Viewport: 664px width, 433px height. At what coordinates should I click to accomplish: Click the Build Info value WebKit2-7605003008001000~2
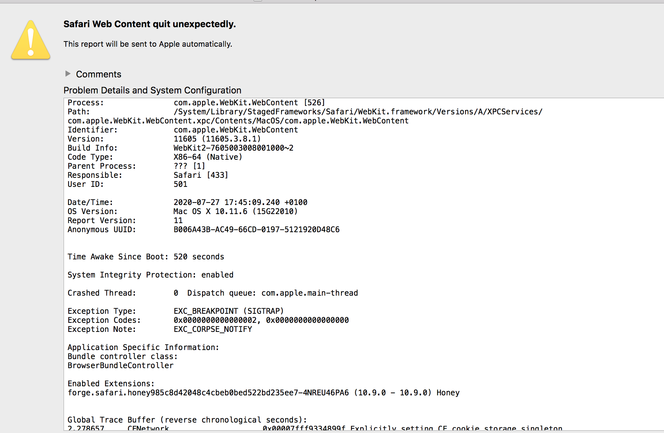click(x=233, y=148)
